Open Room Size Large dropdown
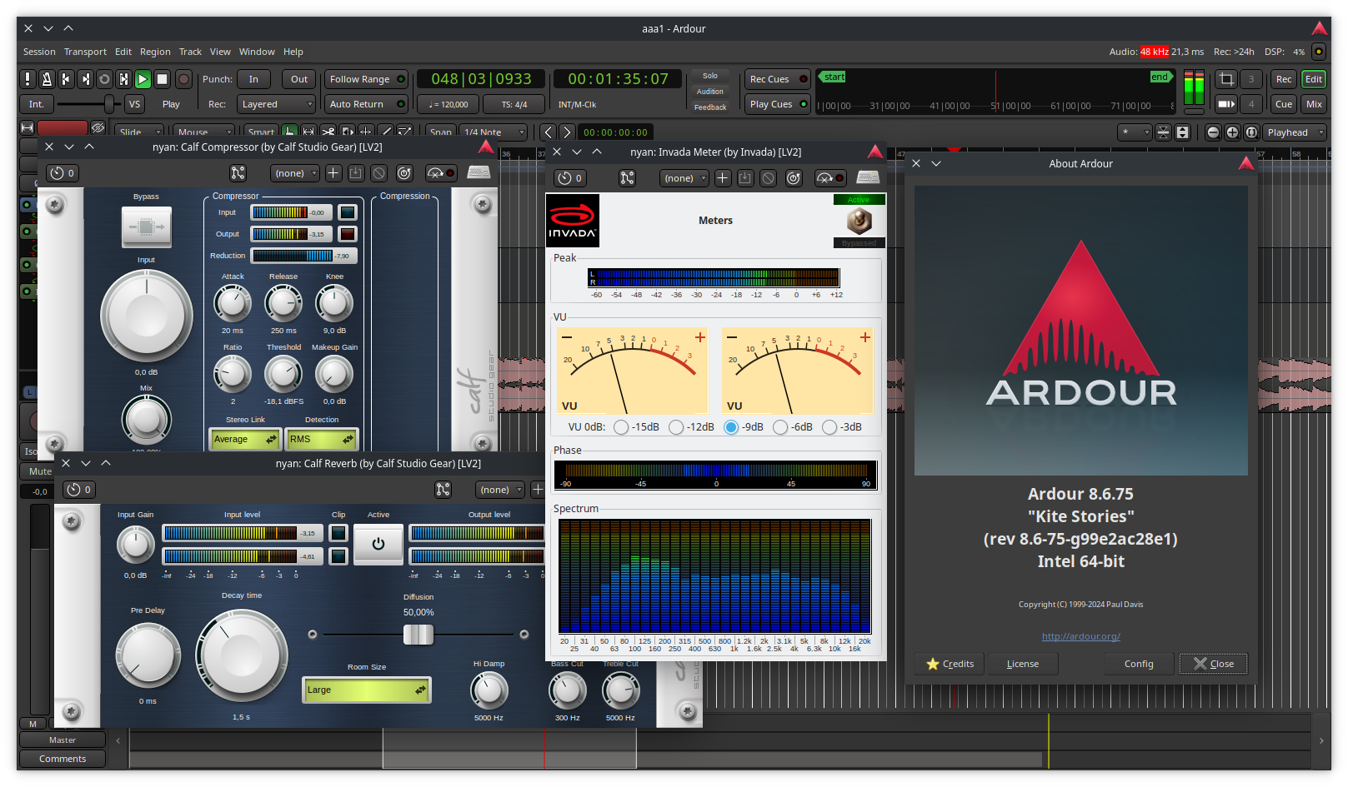1348x787 pixels. pos(367,690)
